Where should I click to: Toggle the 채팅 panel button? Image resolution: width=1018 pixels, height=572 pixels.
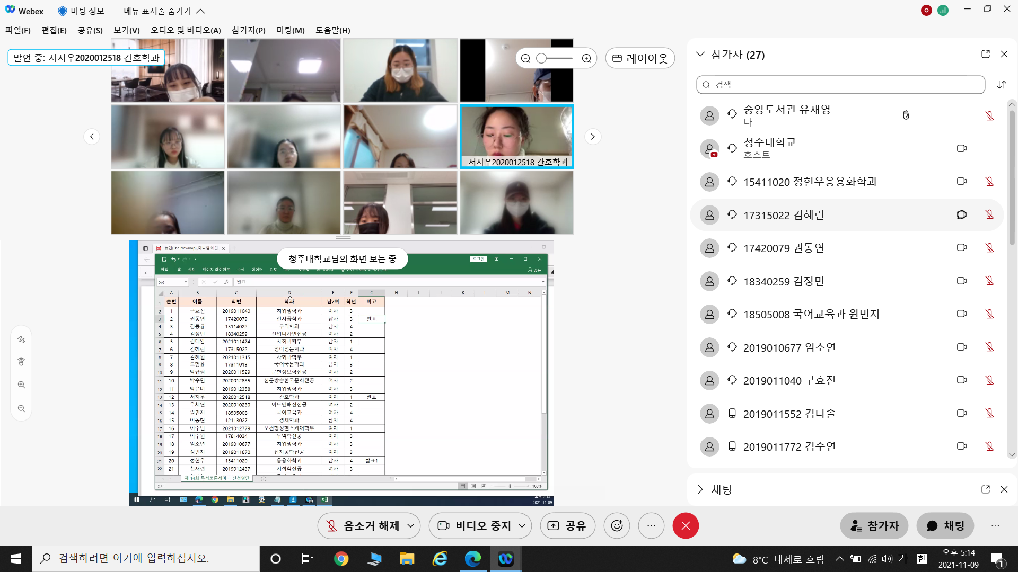pos(945,525)
